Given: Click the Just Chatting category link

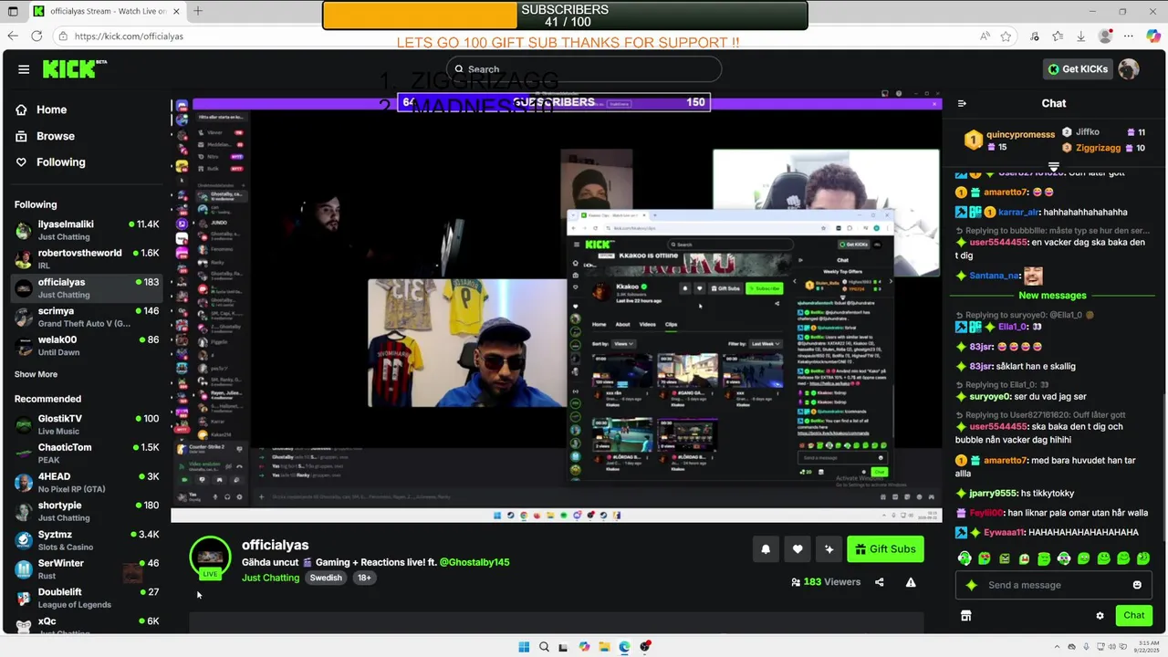Looking at the screenshot, I should click(270, 578).
